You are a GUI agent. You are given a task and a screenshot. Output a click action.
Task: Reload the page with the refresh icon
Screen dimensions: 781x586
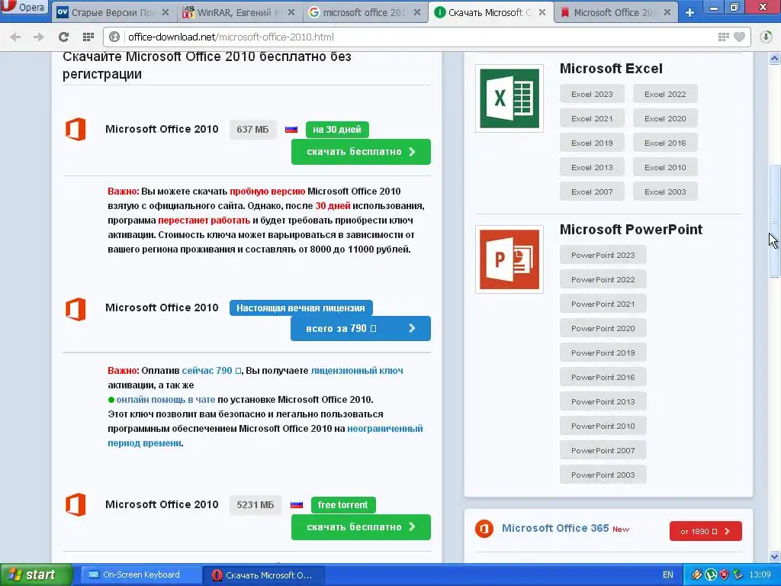point(63,37)
